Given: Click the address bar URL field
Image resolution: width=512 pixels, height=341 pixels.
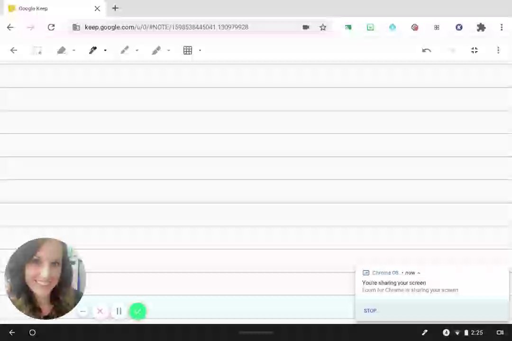Looking at the screenshot, I should coord(166,27).
